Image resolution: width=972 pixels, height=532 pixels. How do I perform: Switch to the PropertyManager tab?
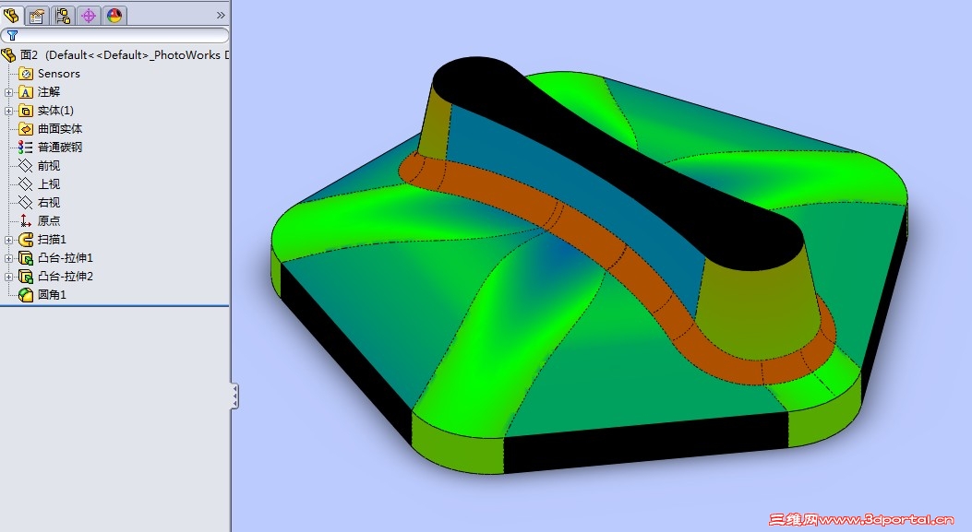click(x=37, y=16)
